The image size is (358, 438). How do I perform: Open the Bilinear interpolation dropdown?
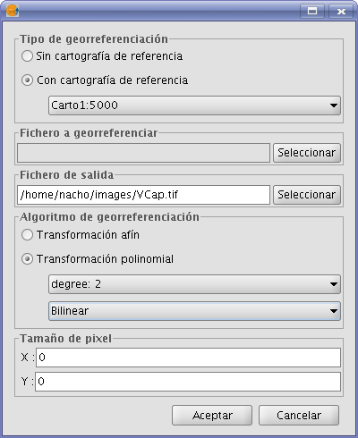point(194,311)
